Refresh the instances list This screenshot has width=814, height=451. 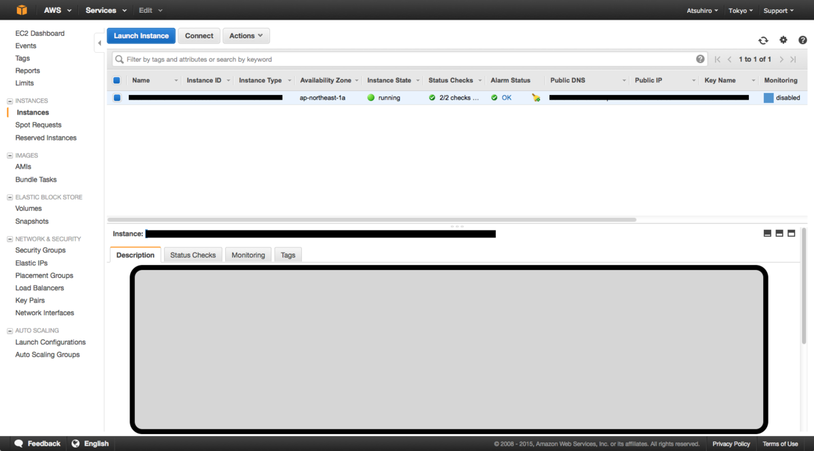click(763, 41)
